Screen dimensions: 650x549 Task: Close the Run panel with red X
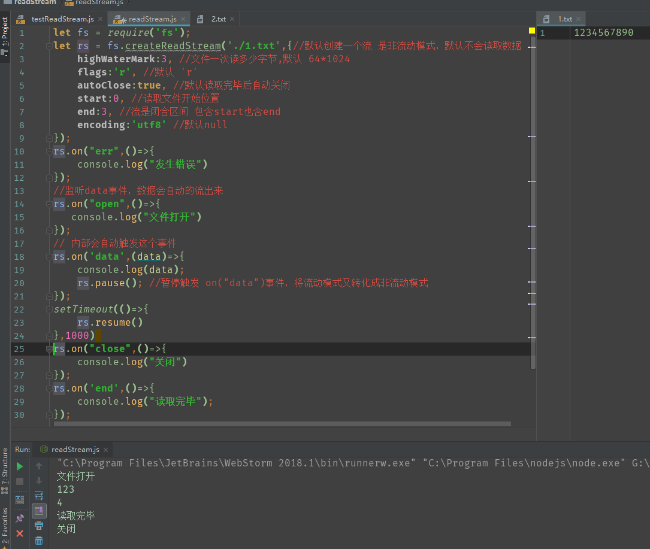click(x=20, y=533)
